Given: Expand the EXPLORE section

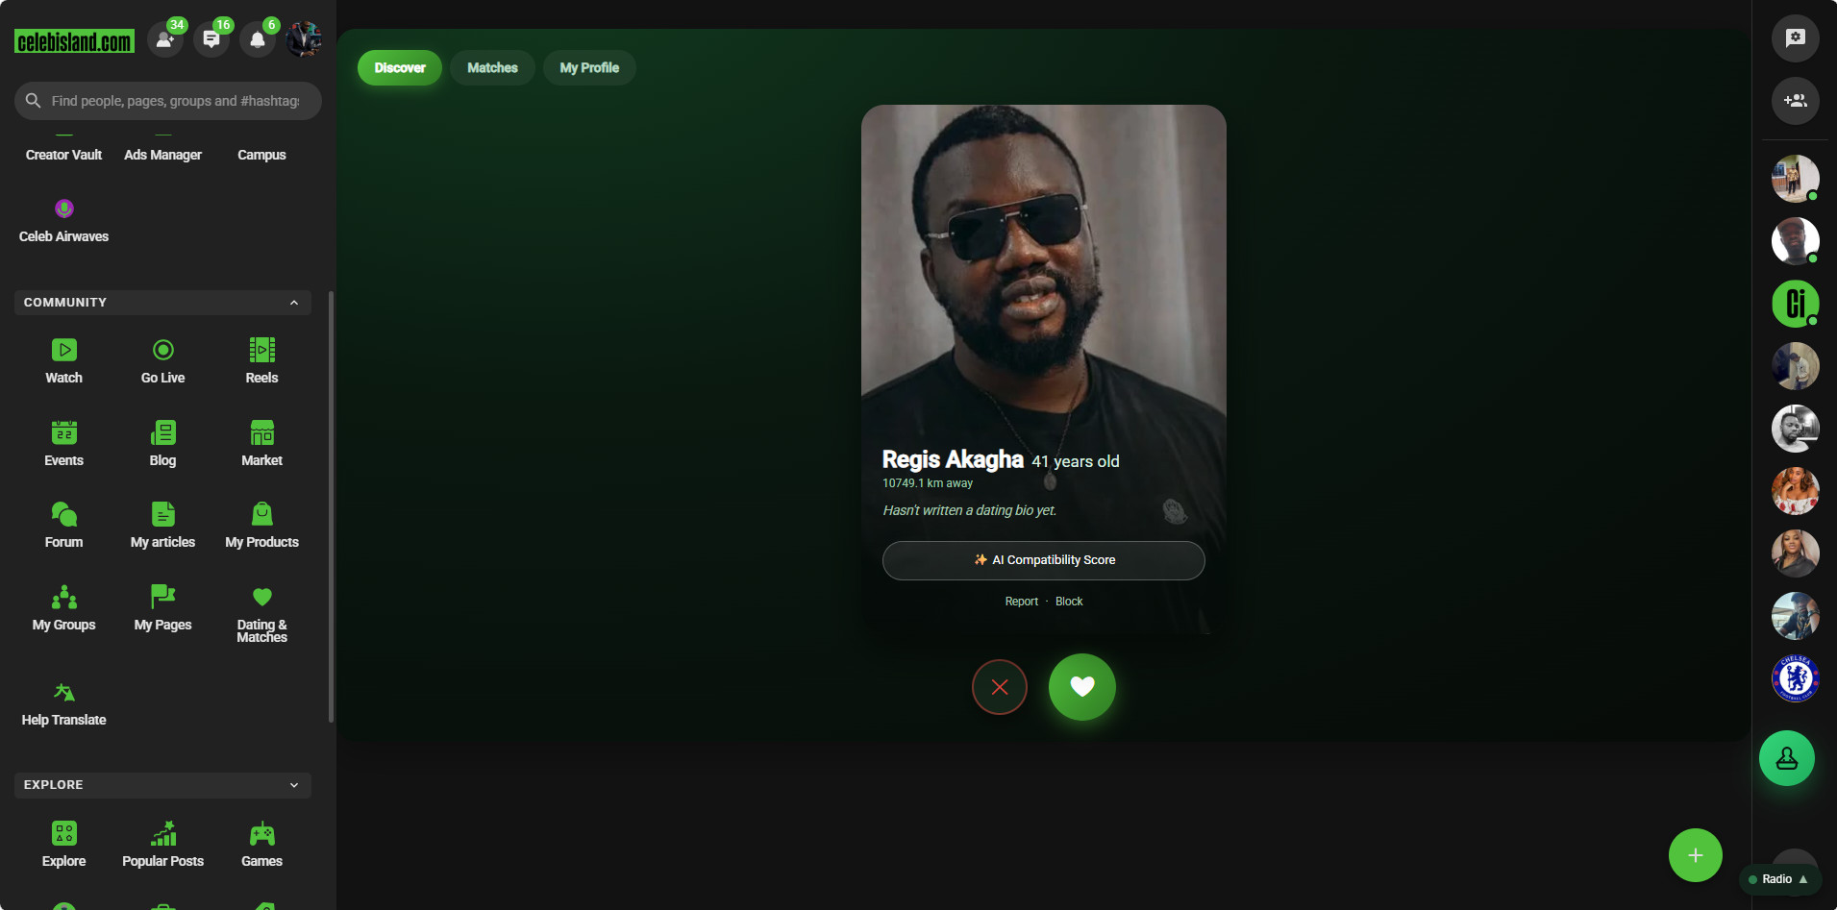Looking at the screenshot, I should [x=162, y=785].
